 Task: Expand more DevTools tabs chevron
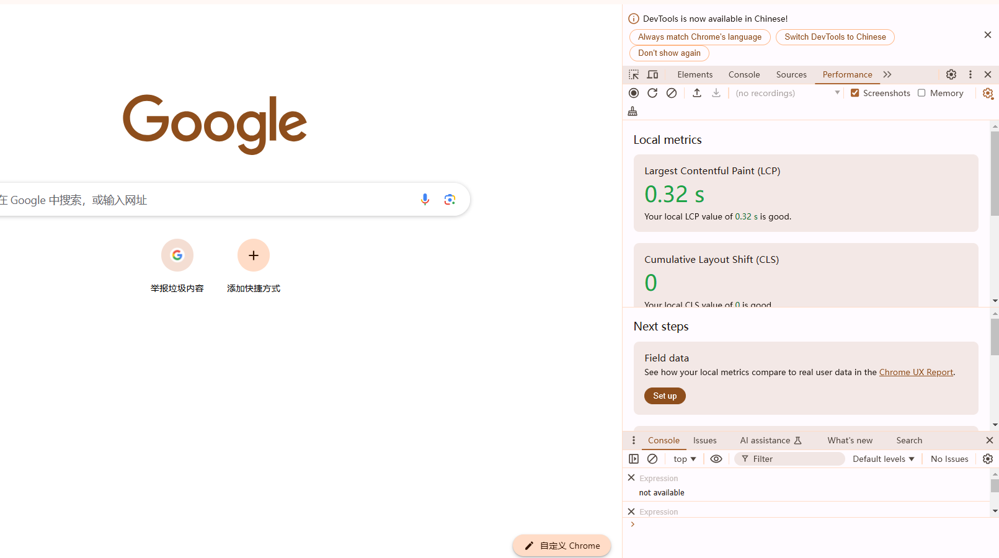coord(887,74)
